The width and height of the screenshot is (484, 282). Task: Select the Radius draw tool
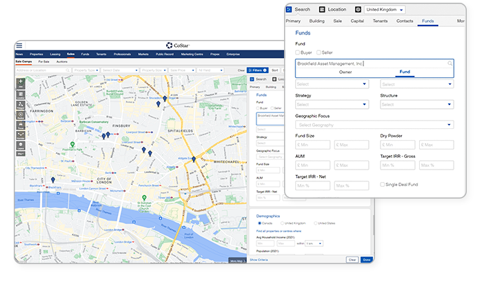21,115
